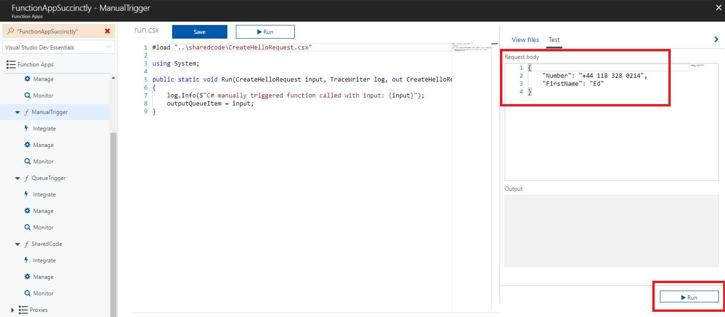Save the run.csx file

coord(200,32)
